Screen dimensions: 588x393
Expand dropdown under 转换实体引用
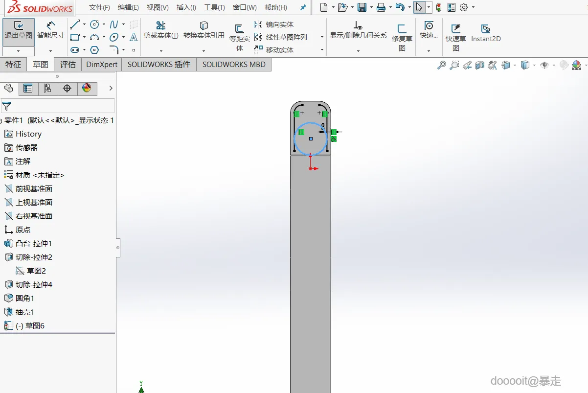coord(204,51)
